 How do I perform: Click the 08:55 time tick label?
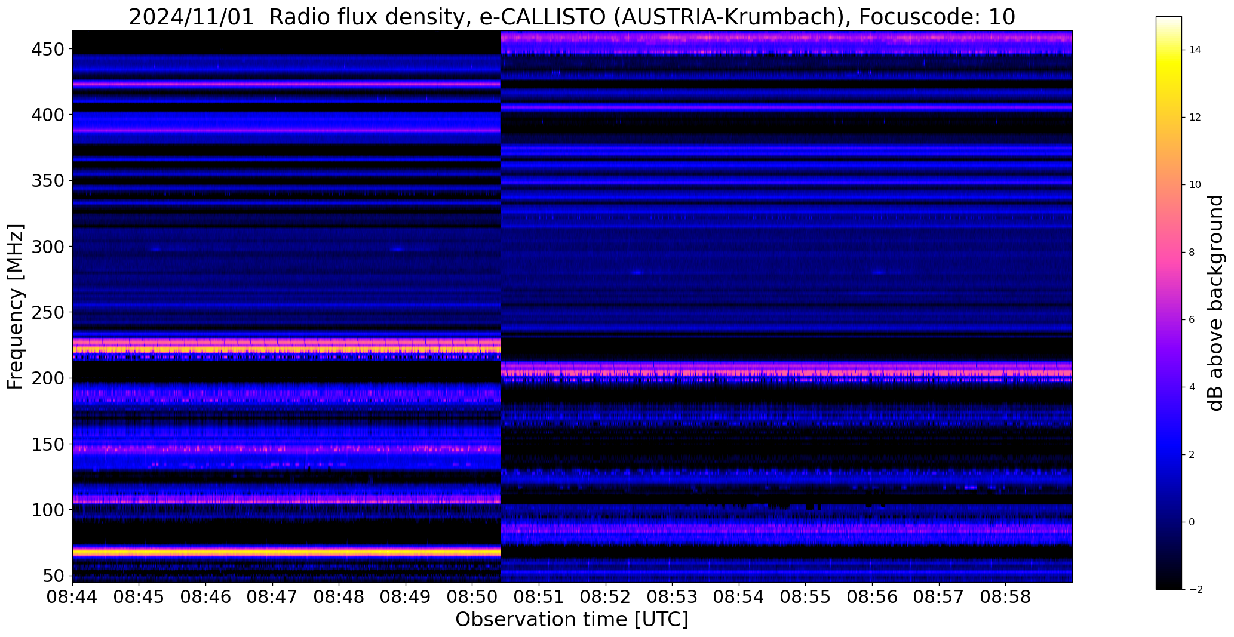point(806,598)
